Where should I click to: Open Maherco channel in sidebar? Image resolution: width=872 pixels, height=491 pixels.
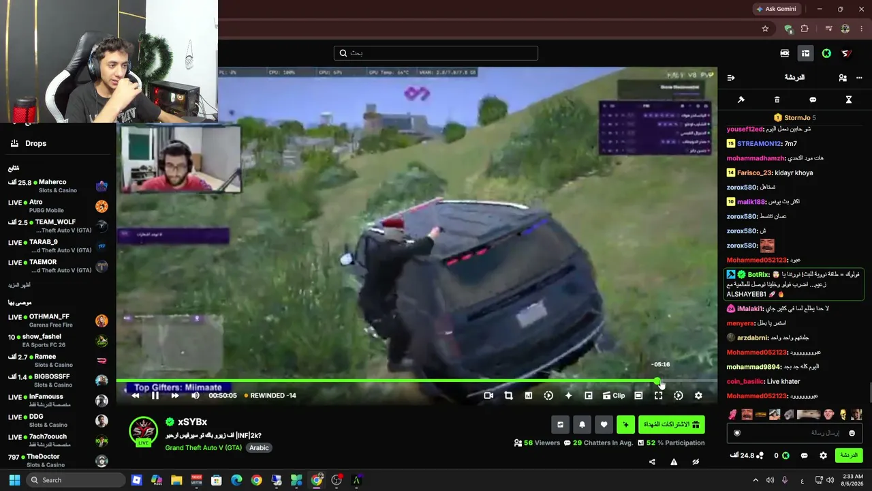pos(58,185)
